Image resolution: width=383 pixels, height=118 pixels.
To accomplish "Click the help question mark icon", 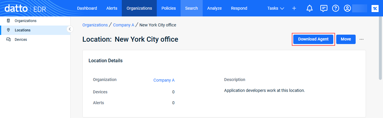I will click(x=336, y=8).
